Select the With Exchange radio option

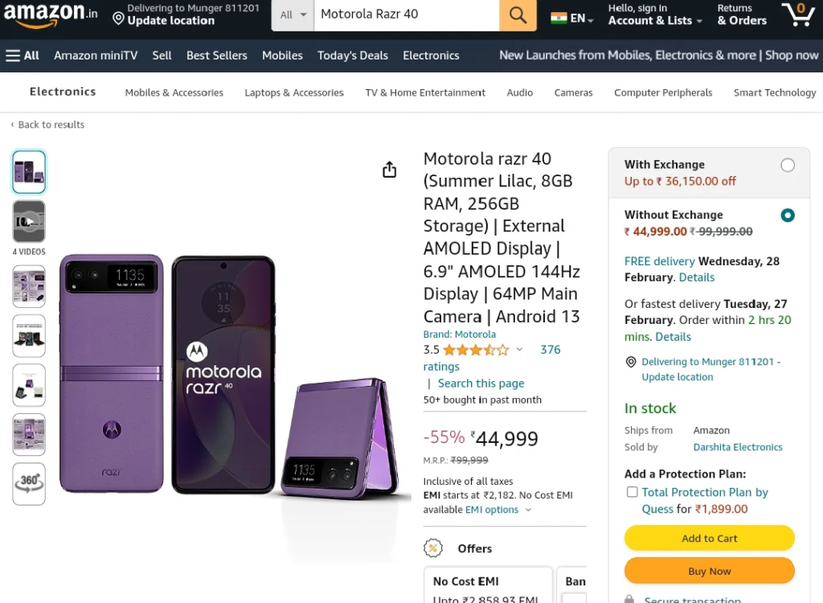(788, 165)
